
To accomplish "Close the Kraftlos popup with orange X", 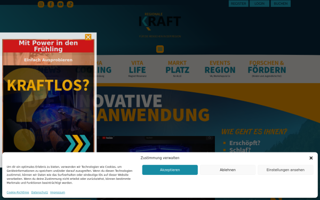I will click(88, 37).
